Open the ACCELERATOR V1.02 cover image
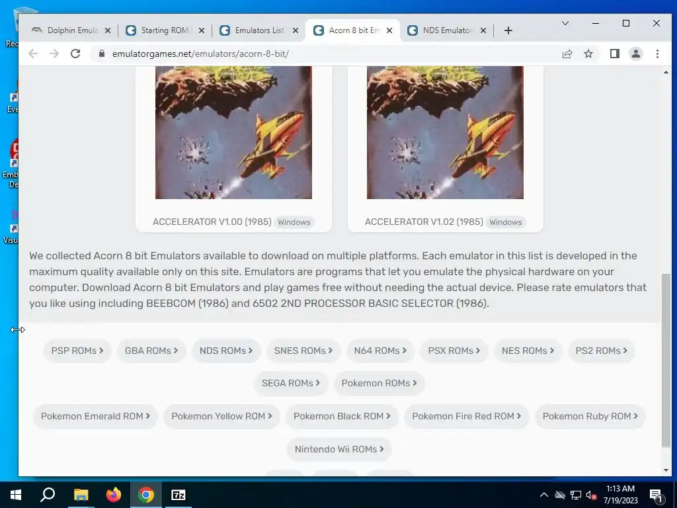Viewport: 677px width, 508px height. 445,132
